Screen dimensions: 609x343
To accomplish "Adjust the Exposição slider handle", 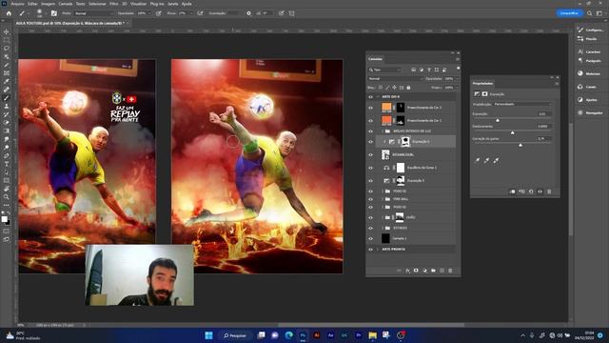I will coord(498,121).
